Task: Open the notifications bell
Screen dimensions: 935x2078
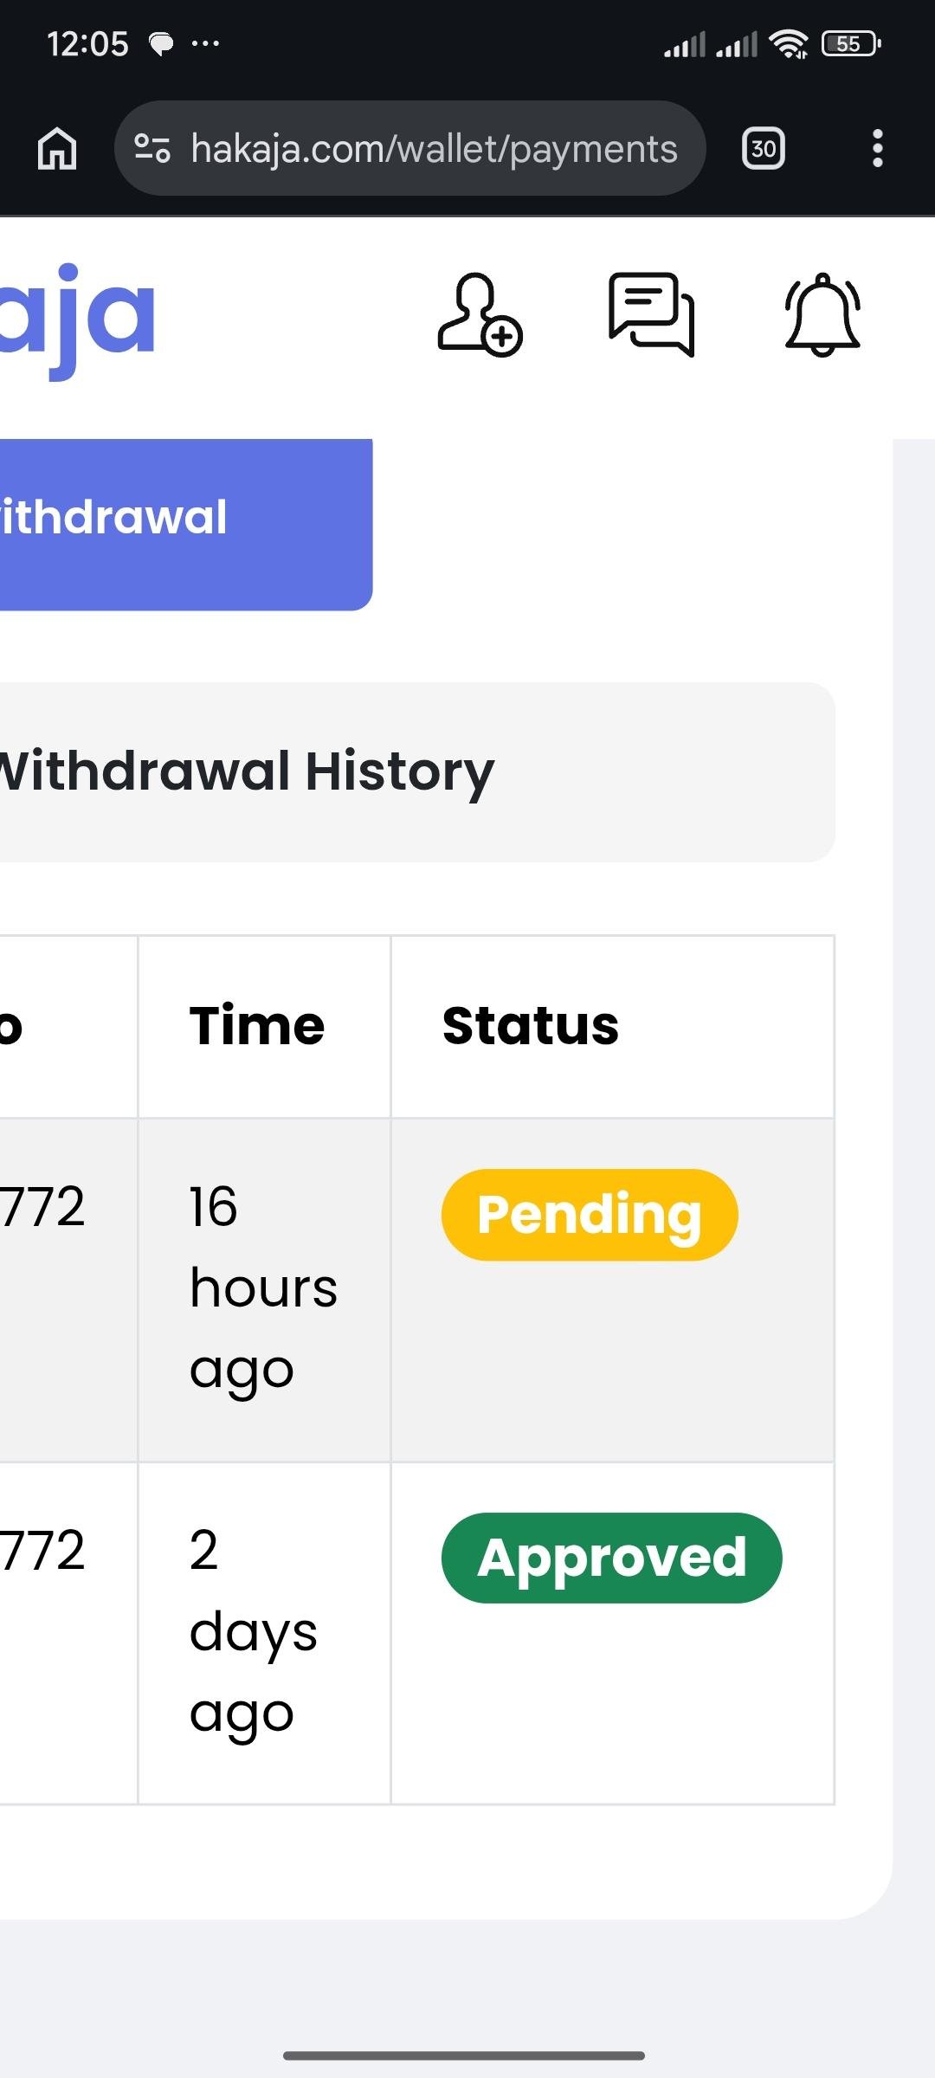Action: point(822,315)
